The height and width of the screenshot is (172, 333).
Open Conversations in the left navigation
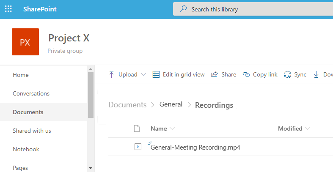pyautogui.click(x=31, y=93)
